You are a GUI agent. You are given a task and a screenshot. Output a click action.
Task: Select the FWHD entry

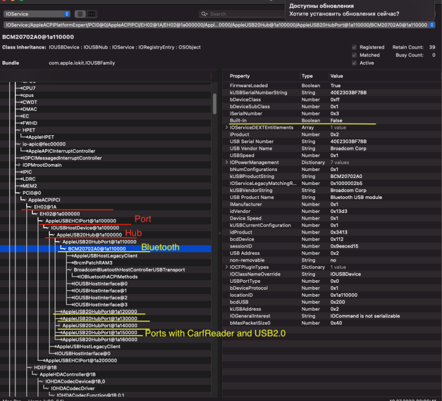tap(30, 123)
